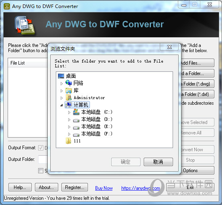The image size is (222, 205).
Task: Toggle the checkbox below Output Folder
Action: tap(41, 170)
